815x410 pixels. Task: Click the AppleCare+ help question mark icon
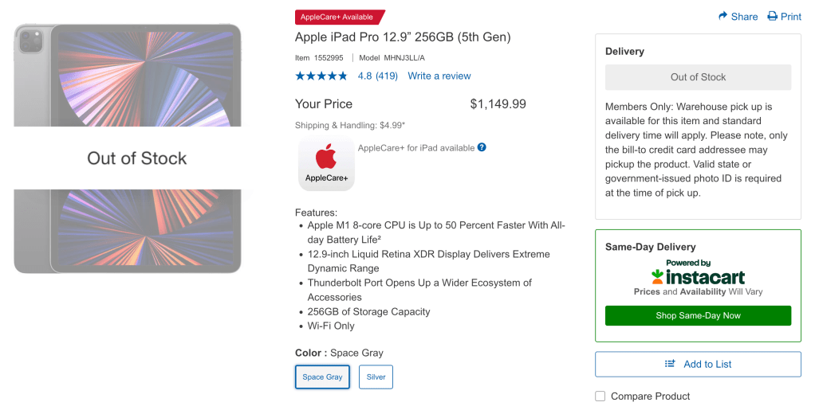[482, 147]
